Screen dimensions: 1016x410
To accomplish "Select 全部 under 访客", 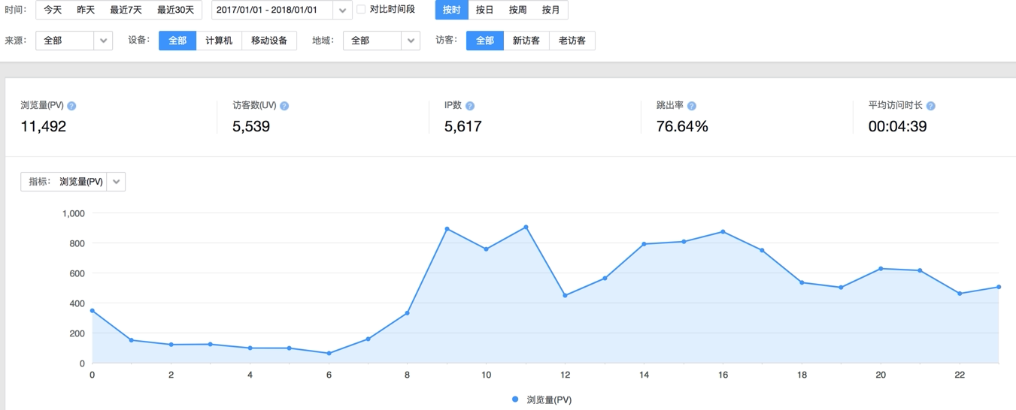I will pyautogui.click(x=485, y=41).
